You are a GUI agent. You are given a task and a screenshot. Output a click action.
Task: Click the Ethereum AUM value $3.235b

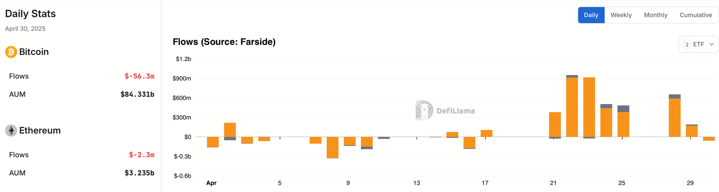pyautogui.click(x=139, y=173)
